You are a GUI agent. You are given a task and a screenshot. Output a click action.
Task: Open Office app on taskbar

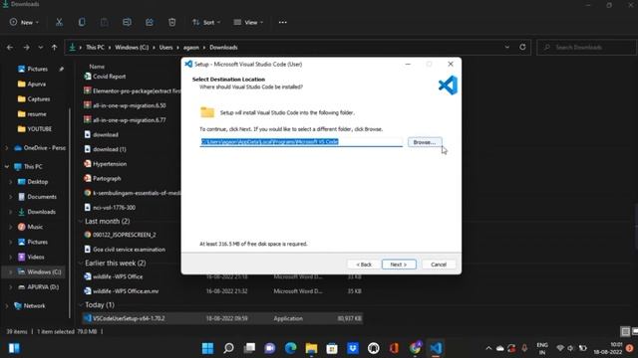(x=394, y=348)
